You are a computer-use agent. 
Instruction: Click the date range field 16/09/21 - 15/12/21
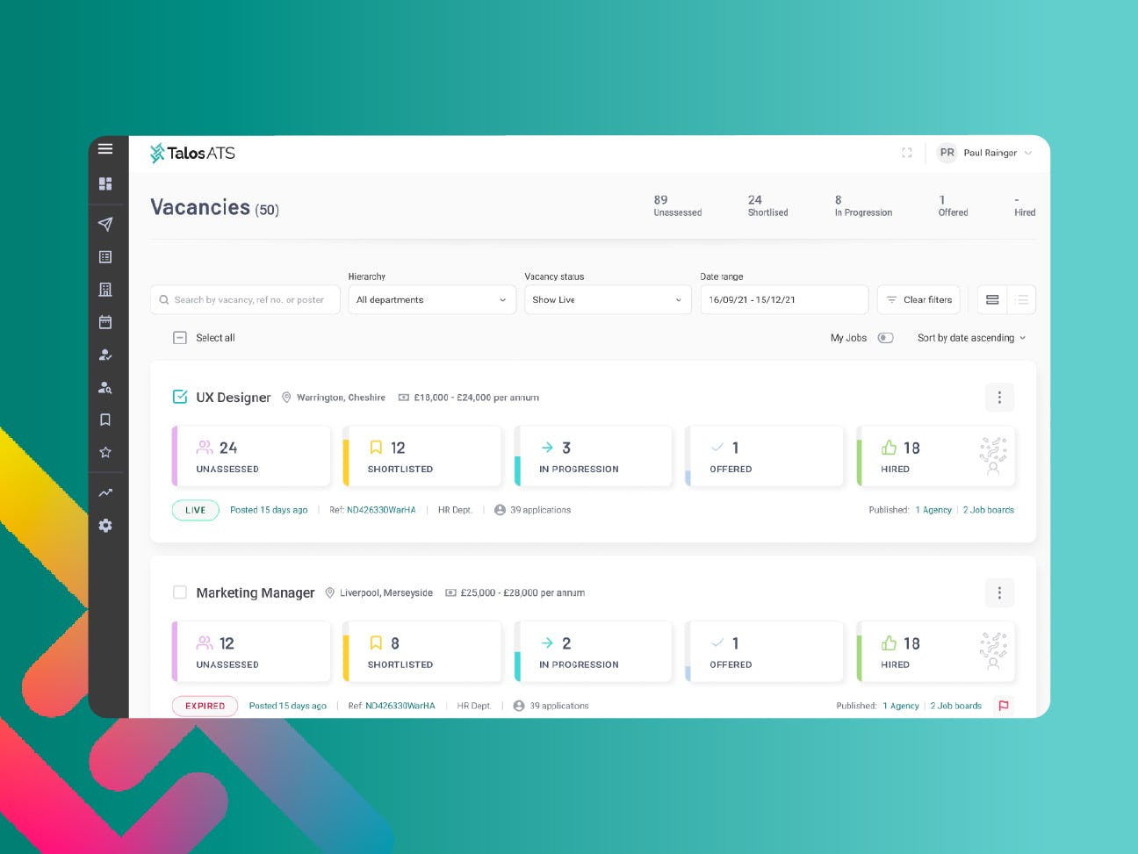point(784,299)
